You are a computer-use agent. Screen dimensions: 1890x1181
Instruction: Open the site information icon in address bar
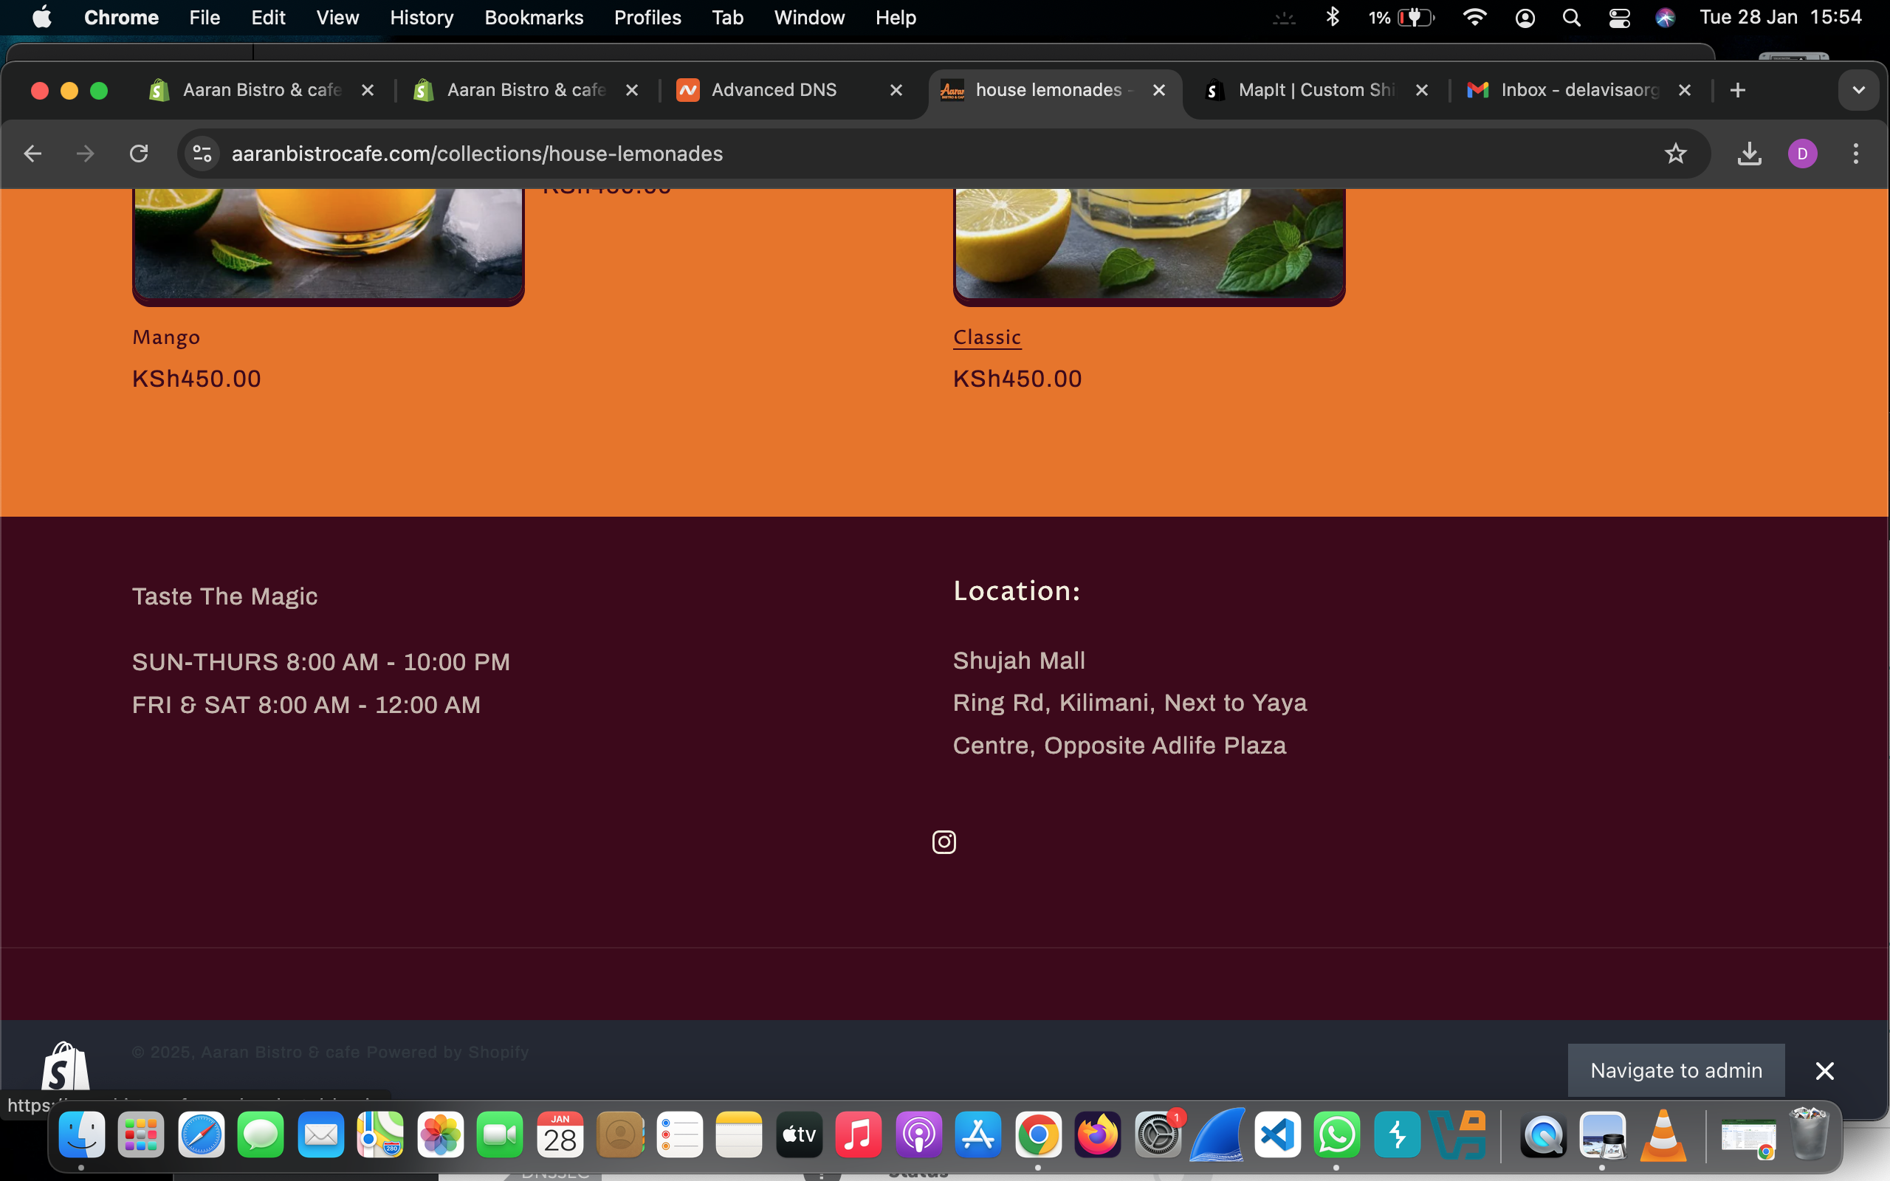click(202, 154)
